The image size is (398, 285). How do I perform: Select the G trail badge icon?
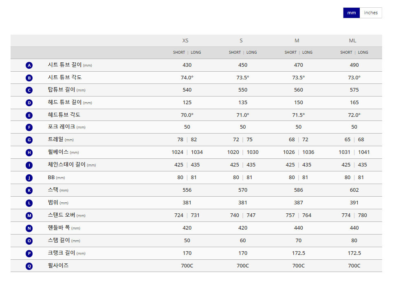[29, 140]
